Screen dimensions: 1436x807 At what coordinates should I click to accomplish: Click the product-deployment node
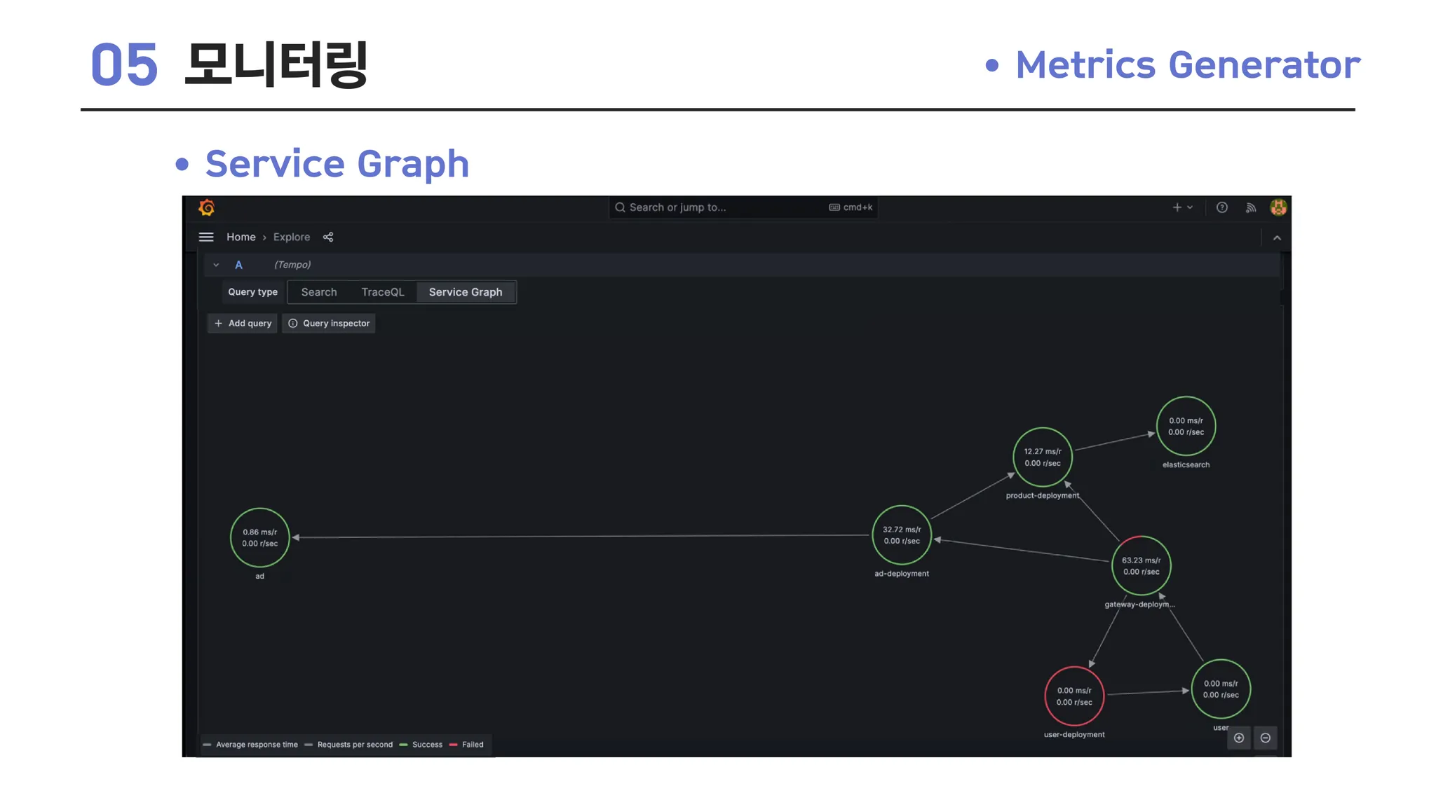[x=1043, y=457]
